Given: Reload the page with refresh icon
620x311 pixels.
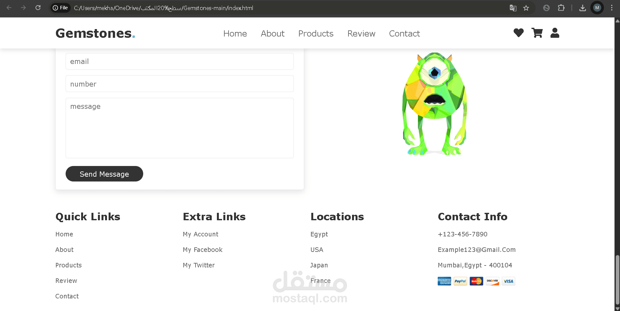Looking at the screenshot, I should coord(38,8).
